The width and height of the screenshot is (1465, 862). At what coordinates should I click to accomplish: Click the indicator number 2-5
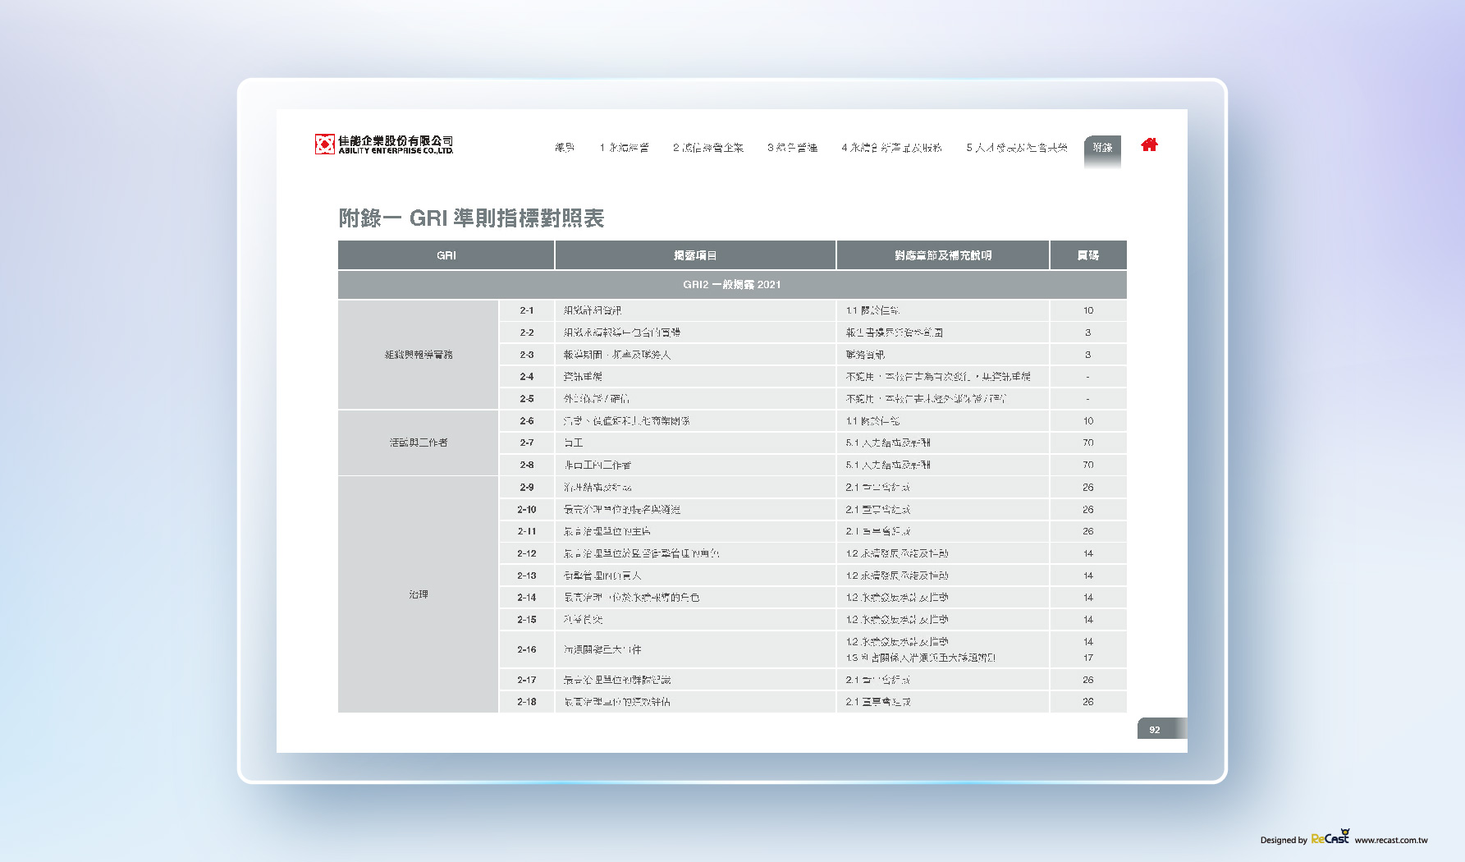[x=527, y=399]
